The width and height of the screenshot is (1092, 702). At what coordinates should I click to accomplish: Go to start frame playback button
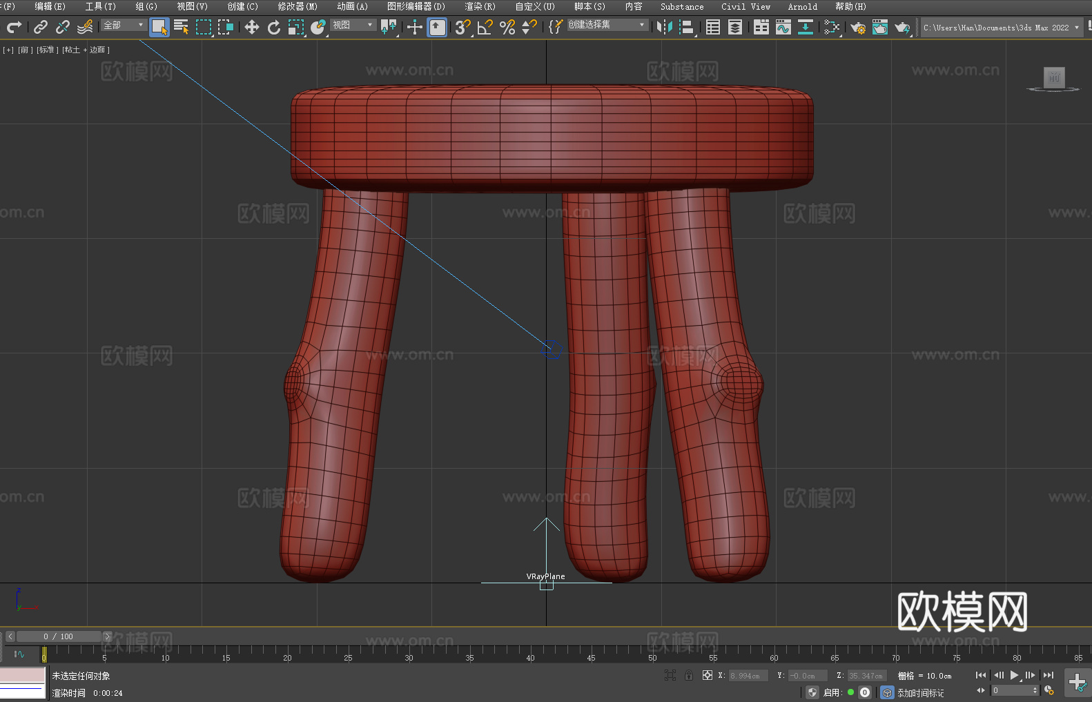click(981, 675)
